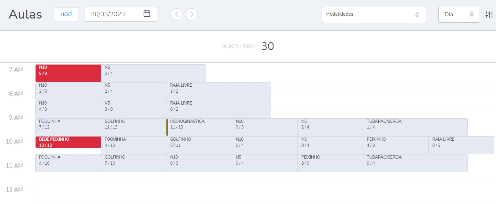Open the full N10 9/9 class

[68, 73]
